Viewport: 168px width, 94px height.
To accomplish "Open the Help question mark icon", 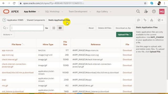I will coord(154,11).
